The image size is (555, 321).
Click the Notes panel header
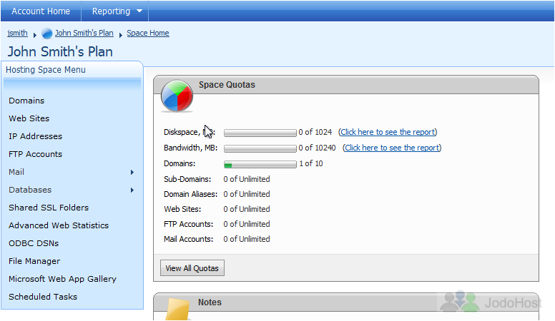tap(346, 302)
